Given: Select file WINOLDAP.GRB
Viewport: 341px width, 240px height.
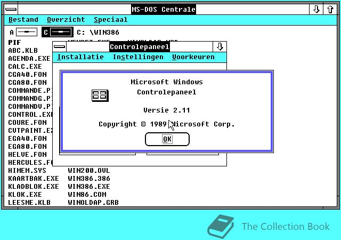Looking at the screenshot, I should (93, 203).
